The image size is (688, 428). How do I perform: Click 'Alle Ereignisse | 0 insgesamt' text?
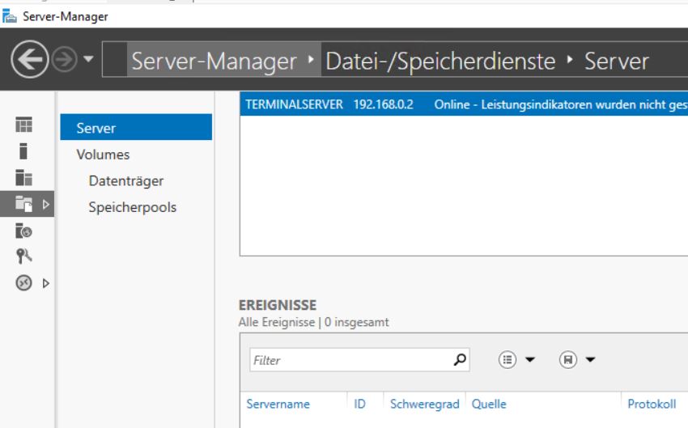[x=314, y=322]
